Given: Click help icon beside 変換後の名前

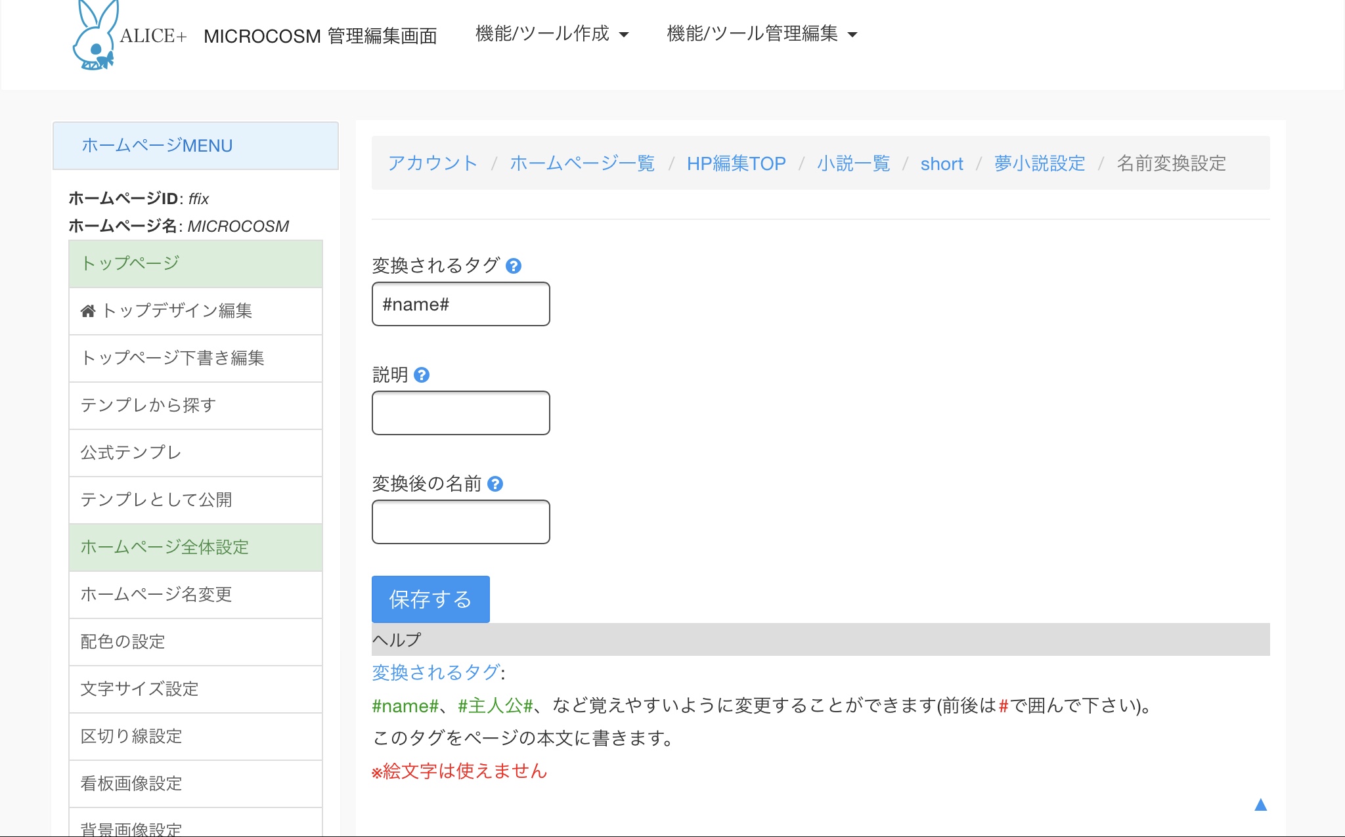Looking at the screenshot, I should tap(496, 484).
